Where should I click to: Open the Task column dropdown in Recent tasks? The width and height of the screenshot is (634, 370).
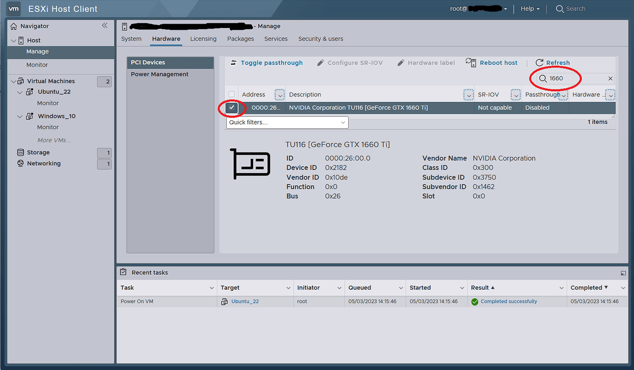[x=211, y=287]
